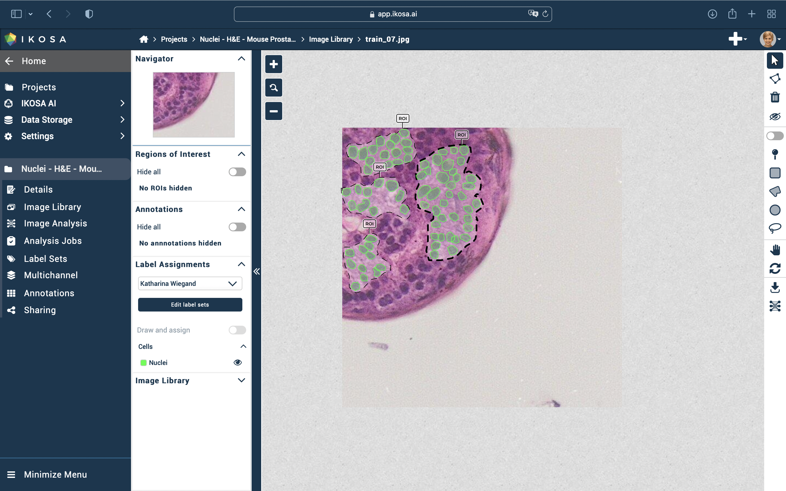Open Analysis Jobs in the sidebar
Viewport: 786px width, 491px height.
pyautogui.click(x=53, y=241)
